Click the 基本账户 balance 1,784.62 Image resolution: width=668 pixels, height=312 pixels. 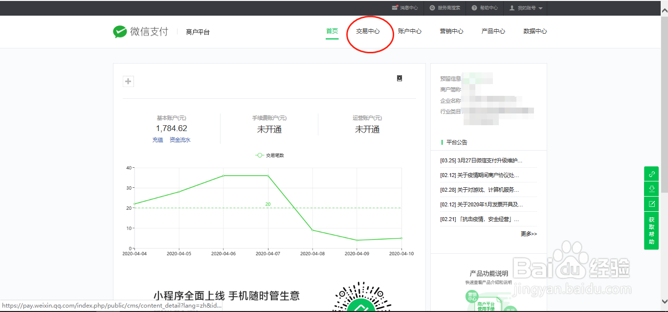pos(172,129)
